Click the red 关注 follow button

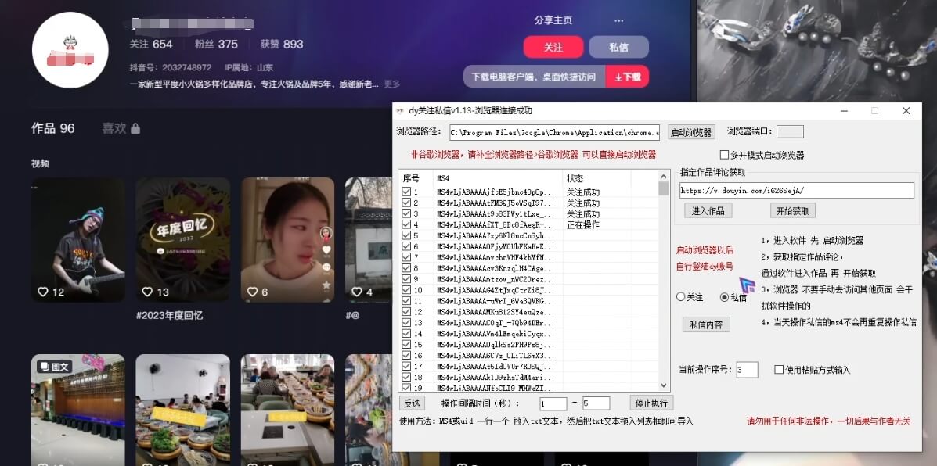(553, 48)
